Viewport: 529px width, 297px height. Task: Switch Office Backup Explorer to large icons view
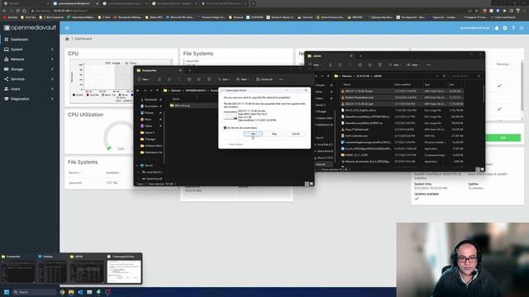pos(311,184)
